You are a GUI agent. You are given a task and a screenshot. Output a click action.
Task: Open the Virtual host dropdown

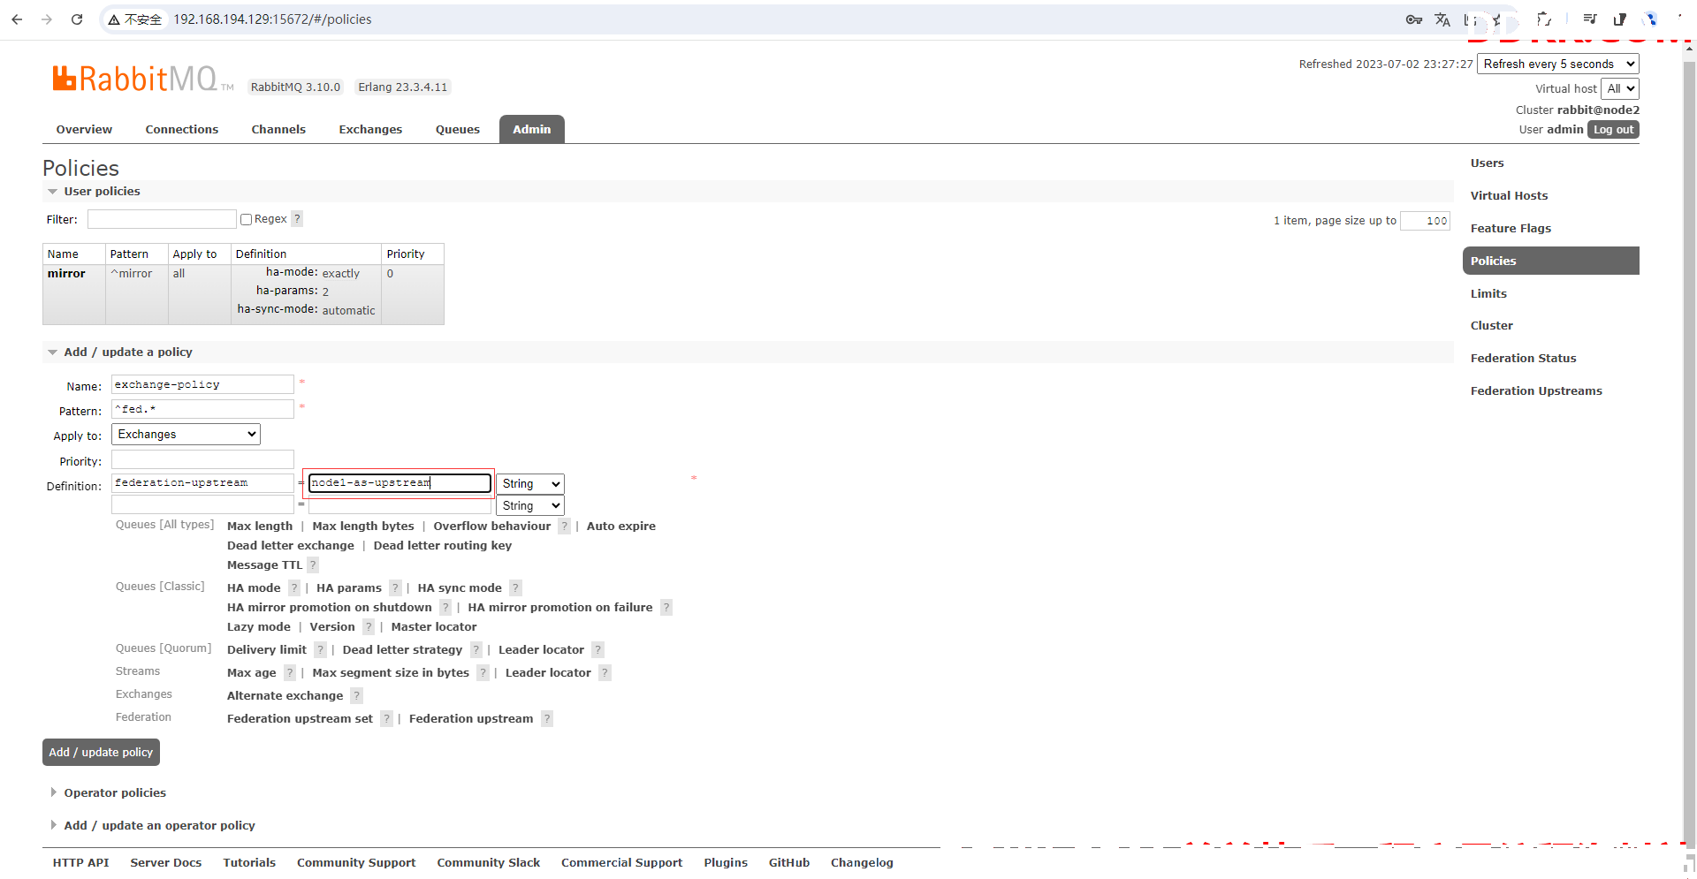click(x=1620, y=88)
